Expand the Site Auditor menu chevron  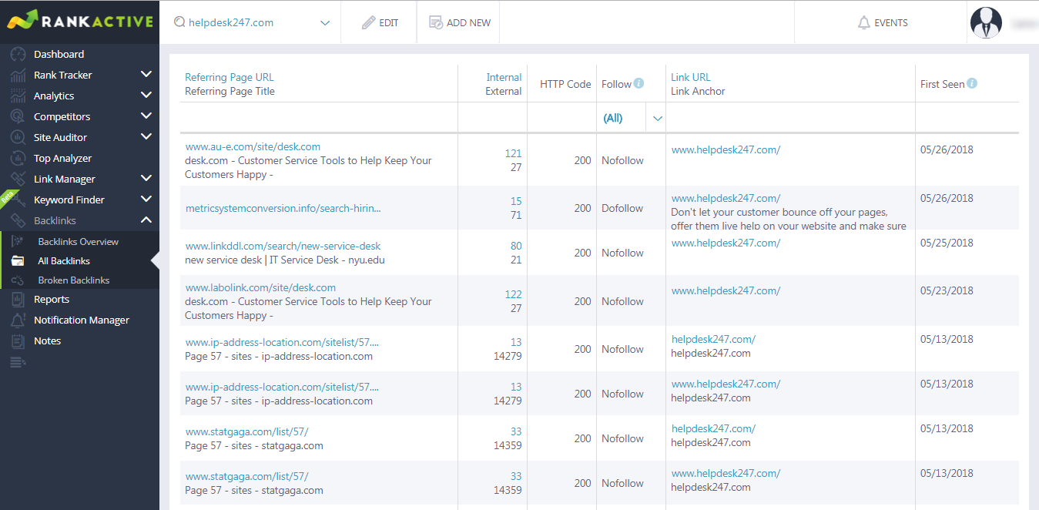coord(146,137)
